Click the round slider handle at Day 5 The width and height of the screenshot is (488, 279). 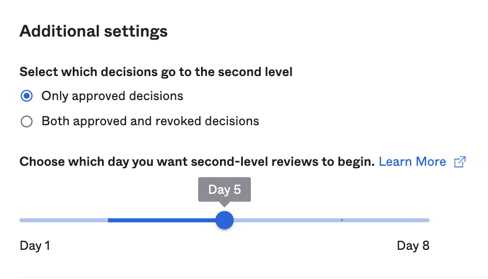(225, 220)
